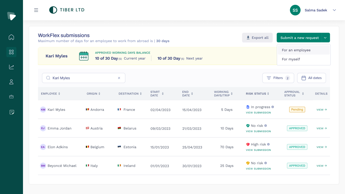Open the All dates date picker
Screen dimensions: 345x194
pos(311,78)
